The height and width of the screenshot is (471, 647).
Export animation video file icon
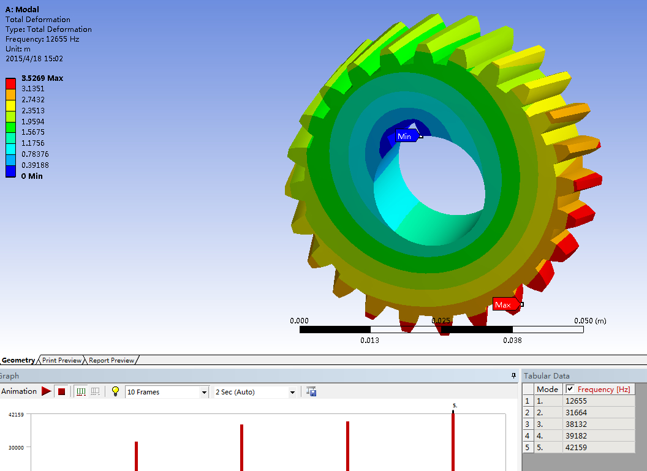tap(311, 391)
